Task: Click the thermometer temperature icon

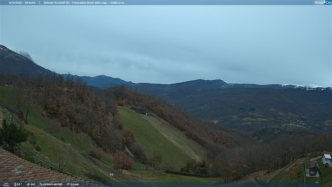Action: pyautogui.click(x=15, y=184)
